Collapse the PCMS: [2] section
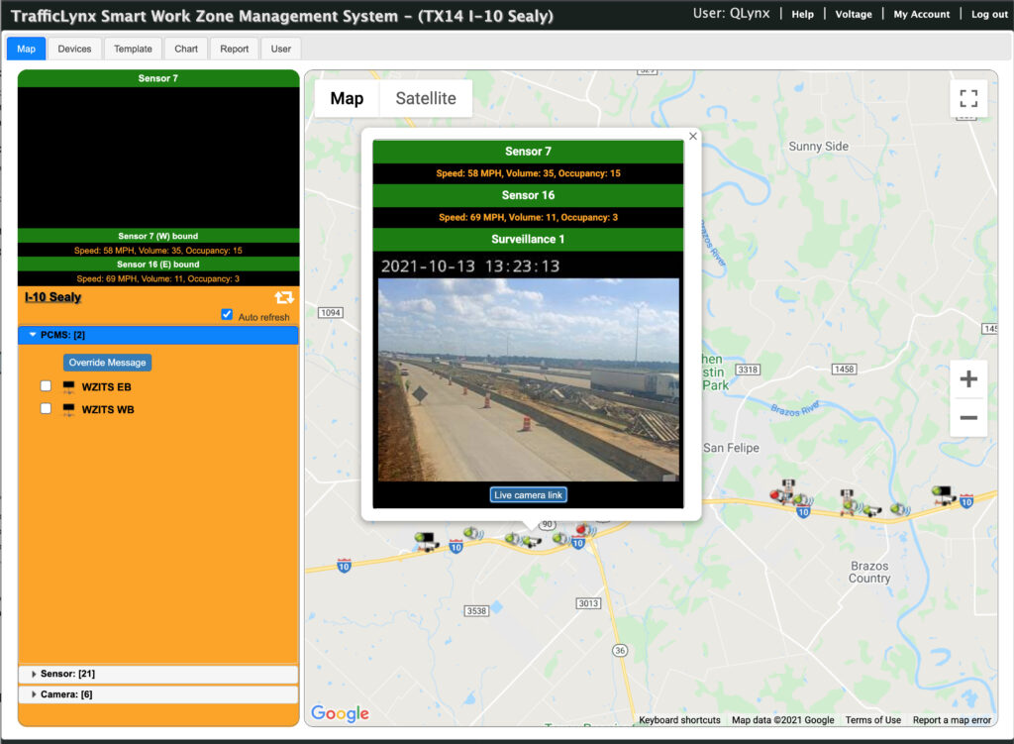Image resolution: width=1014 pixels, height=744 pixels. (x=157, y=335)
